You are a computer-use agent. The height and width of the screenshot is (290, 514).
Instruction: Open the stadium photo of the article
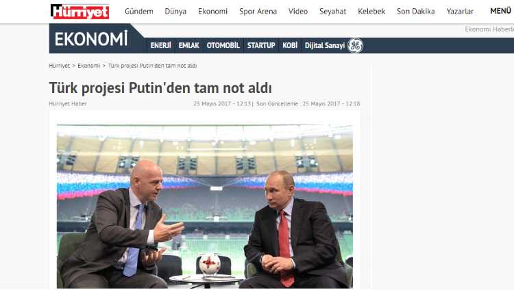tap(205, 207)
